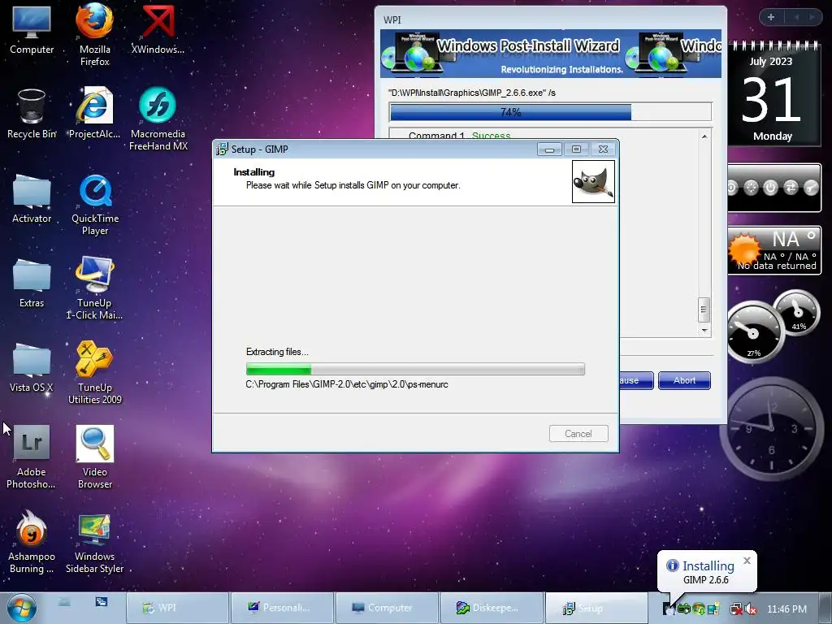Viewport: 832px width, 624px height.
Task: Click the Windows Post-Install Wizard banner
Action: tap(551, 54)
